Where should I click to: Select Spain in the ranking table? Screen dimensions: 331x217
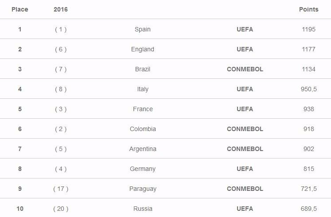[143, 29]
